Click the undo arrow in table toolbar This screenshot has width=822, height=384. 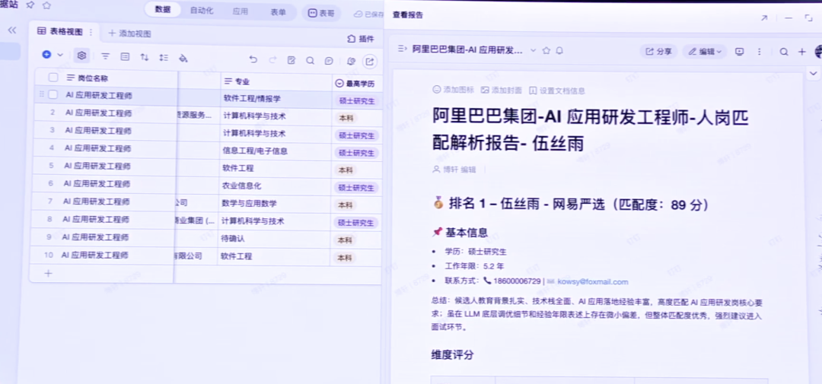coord(253,60)
